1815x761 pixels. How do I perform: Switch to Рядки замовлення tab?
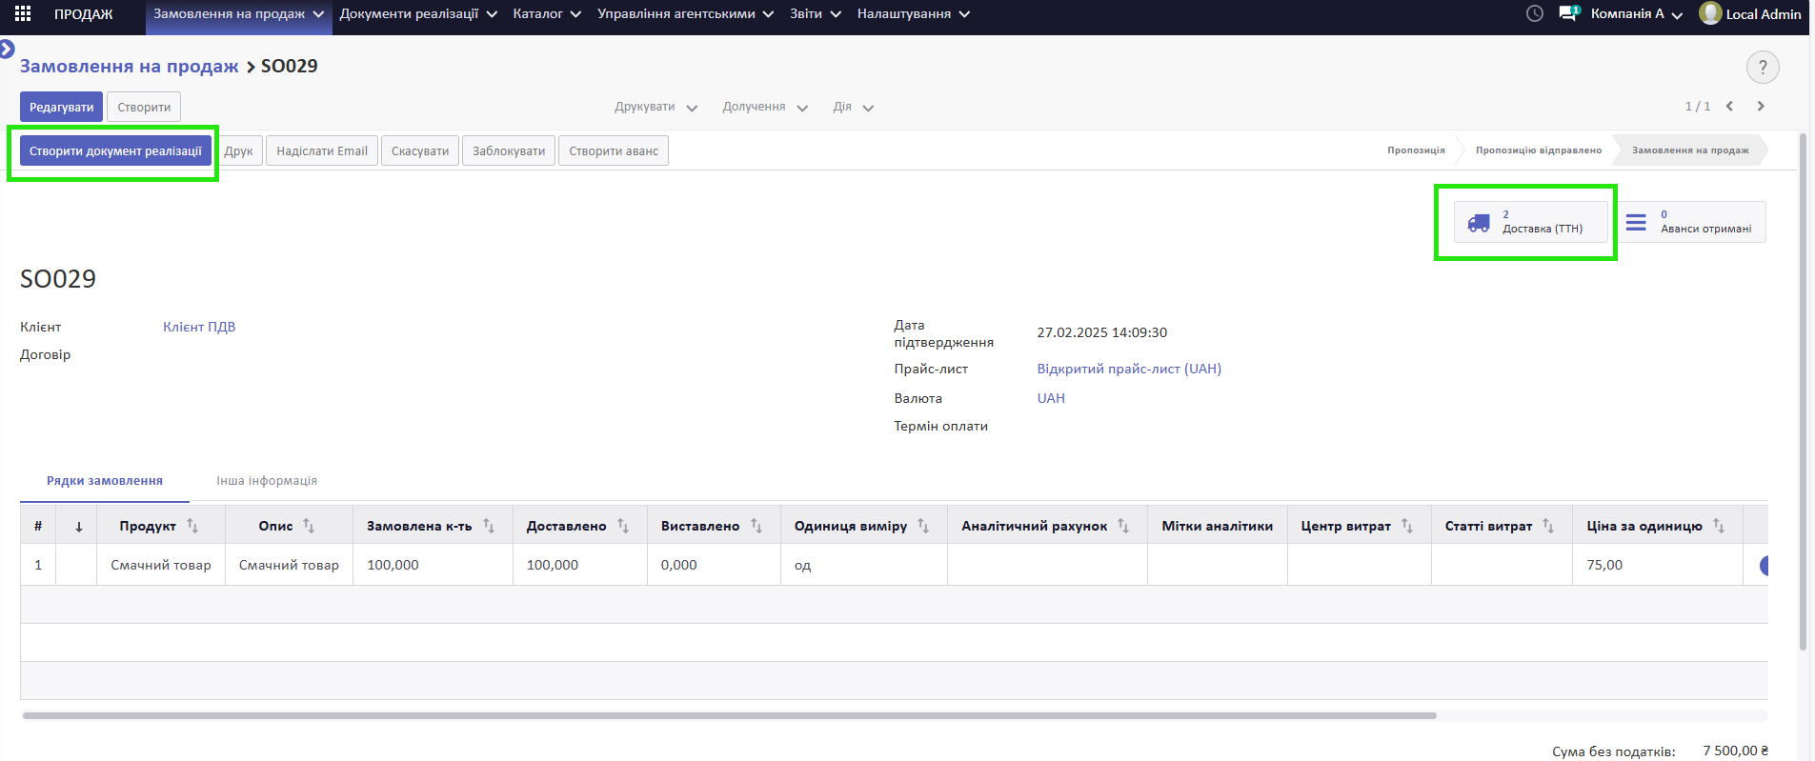(x=105, y=481)
